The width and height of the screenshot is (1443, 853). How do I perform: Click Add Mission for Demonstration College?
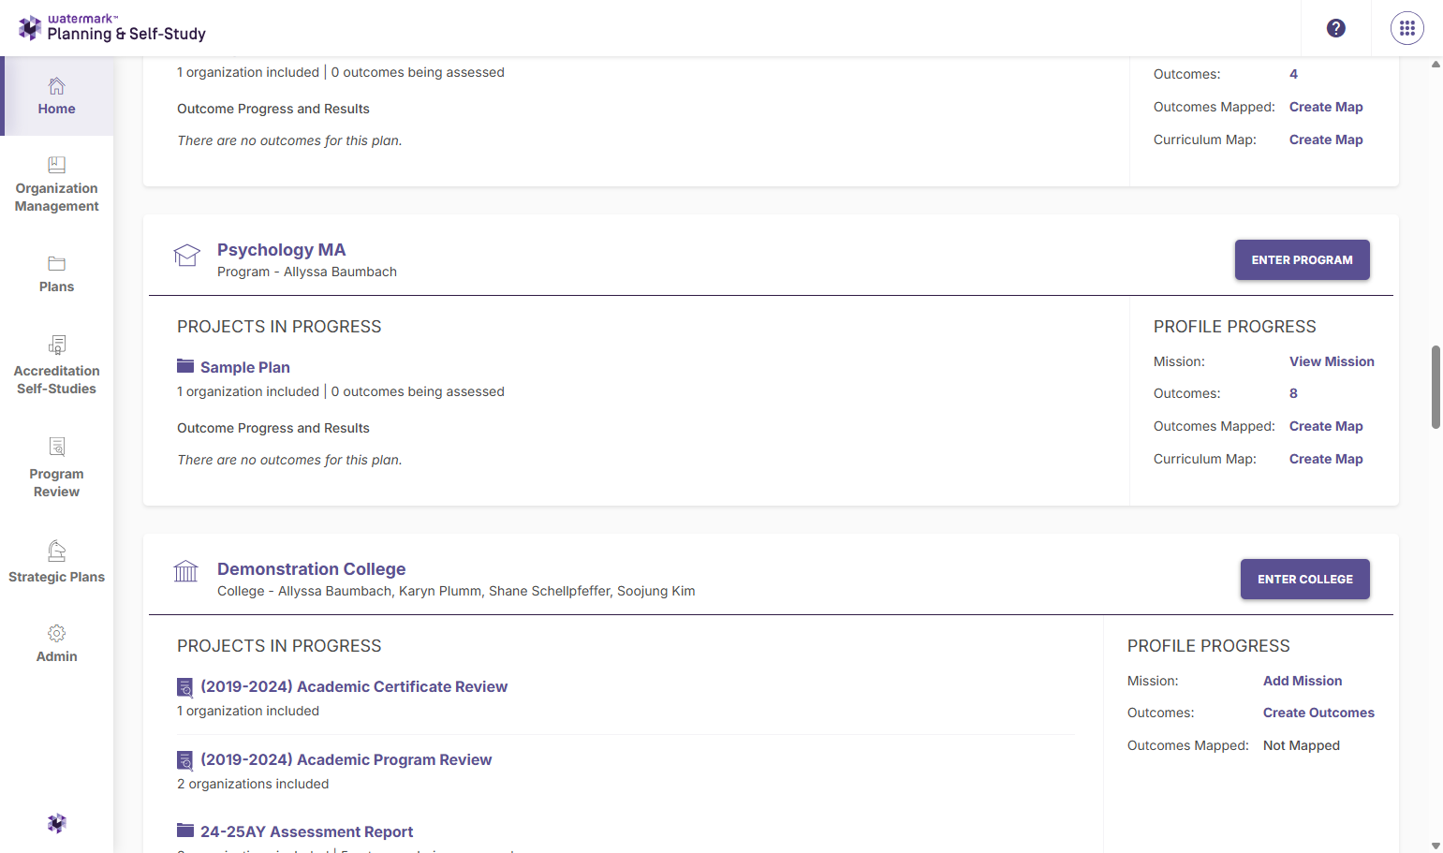pyautogui.click(x=1303, y=681)
